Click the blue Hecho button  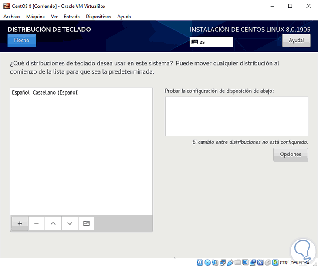coord(22,41)
